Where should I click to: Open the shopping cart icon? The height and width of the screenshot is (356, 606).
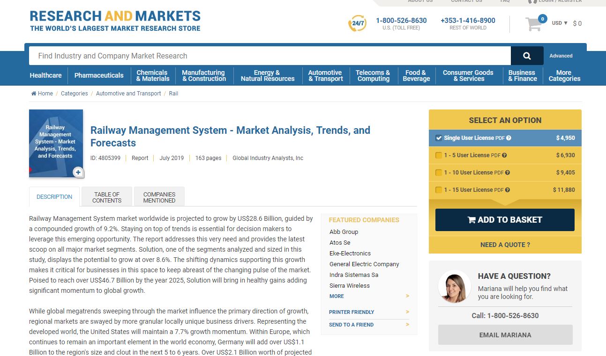pyautogui.click(x=533, y=24)
